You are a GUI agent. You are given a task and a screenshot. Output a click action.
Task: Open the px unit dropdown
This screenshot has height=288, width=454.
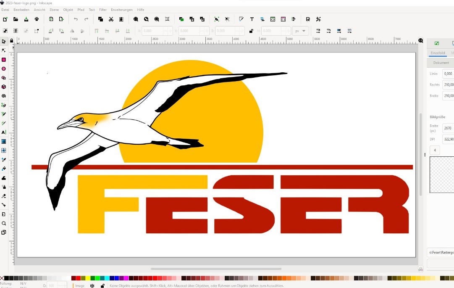coord(301,31)
